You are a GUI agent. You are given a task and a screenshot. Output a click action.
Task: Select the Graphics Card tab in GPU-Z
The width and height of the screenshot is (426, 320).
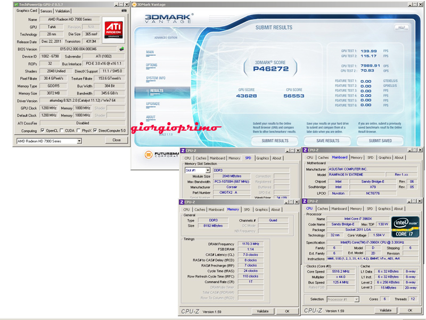point(27,11)
